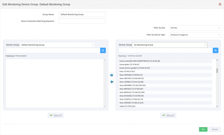
Task: Click the Group Name input field
Action: click(82, 14)
